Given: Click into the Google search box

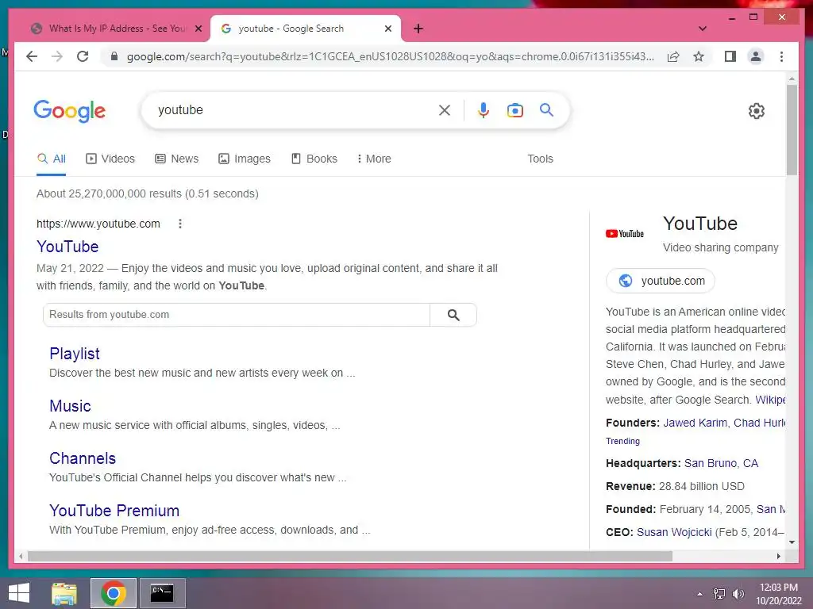Looking at the screenshot, I should coord(295,109).
